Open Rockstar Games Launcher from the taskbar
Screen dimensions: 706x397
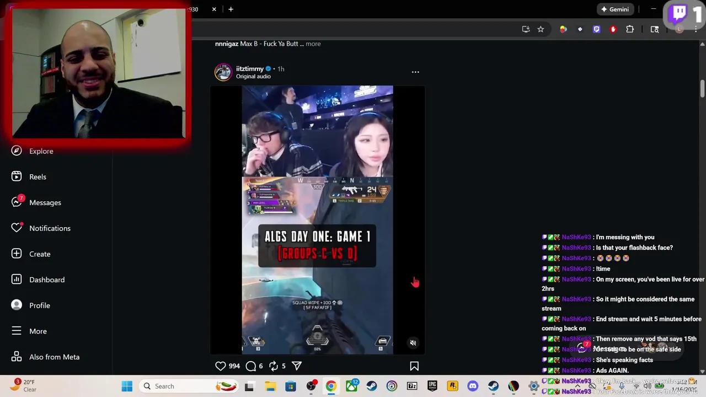click(453, 387)
